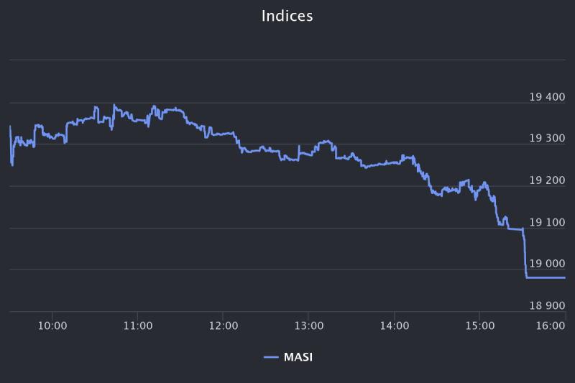Select the 13:00 time axis label
The image size is (575, 383).
coord(308,326)
